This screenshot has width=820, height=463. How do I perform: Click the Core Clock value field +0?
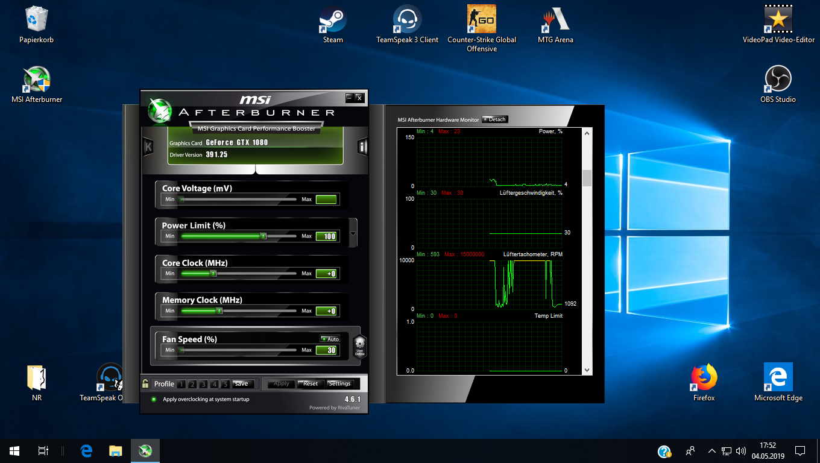point(326,274)
